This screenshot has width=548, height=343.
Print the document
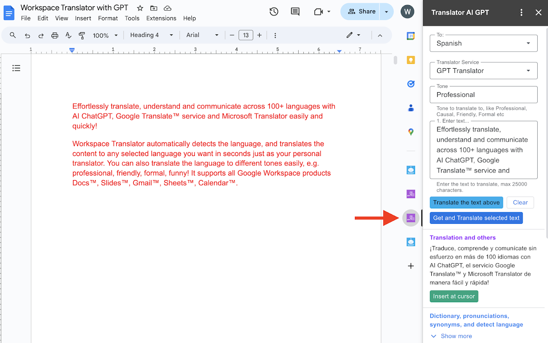click(54, 35)
